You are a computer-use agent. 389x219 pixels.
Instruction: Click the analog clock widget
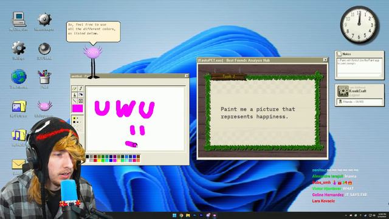tap(359, 25)
